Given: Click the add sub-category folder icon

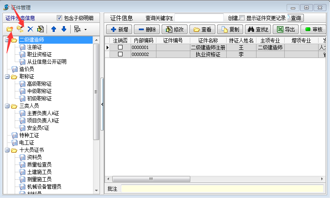Looking at the screenshot, I should tap(20, 29).
